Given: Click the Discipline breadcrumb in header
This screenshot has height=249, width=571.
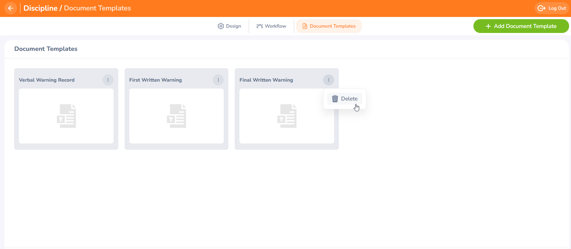Looking at the screenshot, I should tap(40, 8).
